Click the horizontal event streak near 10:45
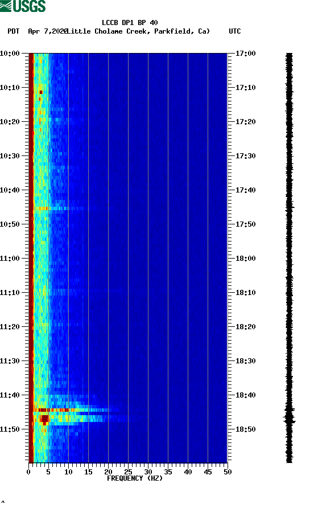Screen dimensions: 314x508 58,208
